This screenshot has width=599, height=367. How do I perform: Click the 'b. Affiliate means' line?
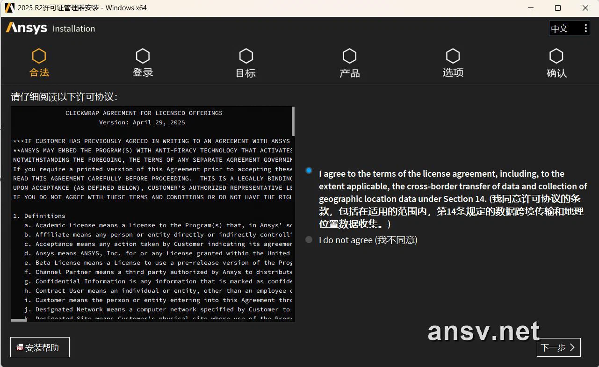158,235
